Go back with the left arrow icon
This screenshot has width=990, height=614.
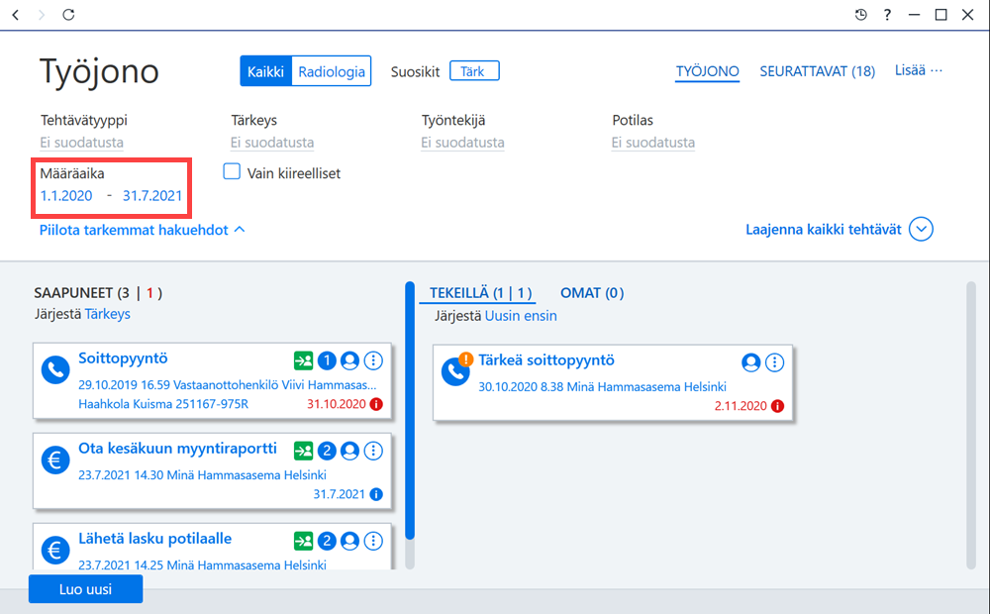pos(16,15)
